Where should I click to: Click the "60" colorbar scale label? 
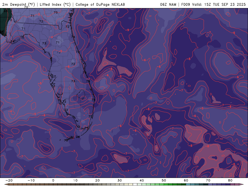coord(186,180)
